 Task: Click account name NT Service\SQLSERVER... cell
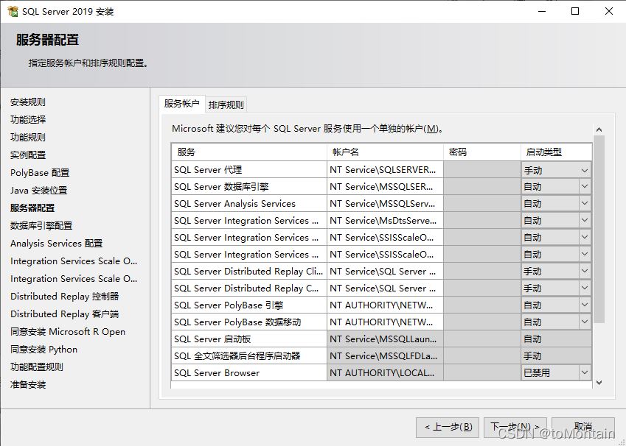tap(385, 170)
